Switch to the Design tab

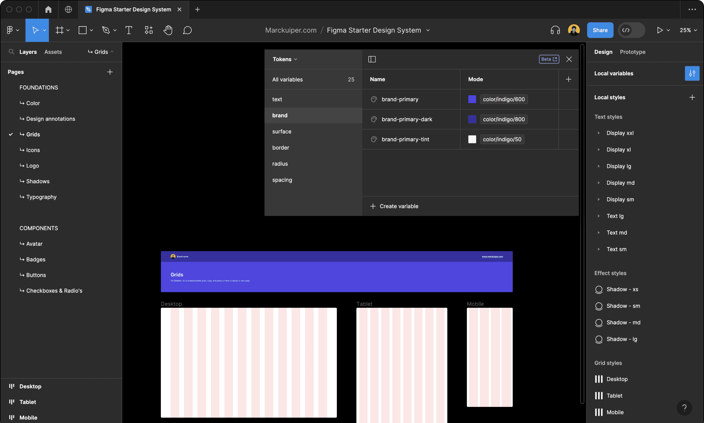603,52
